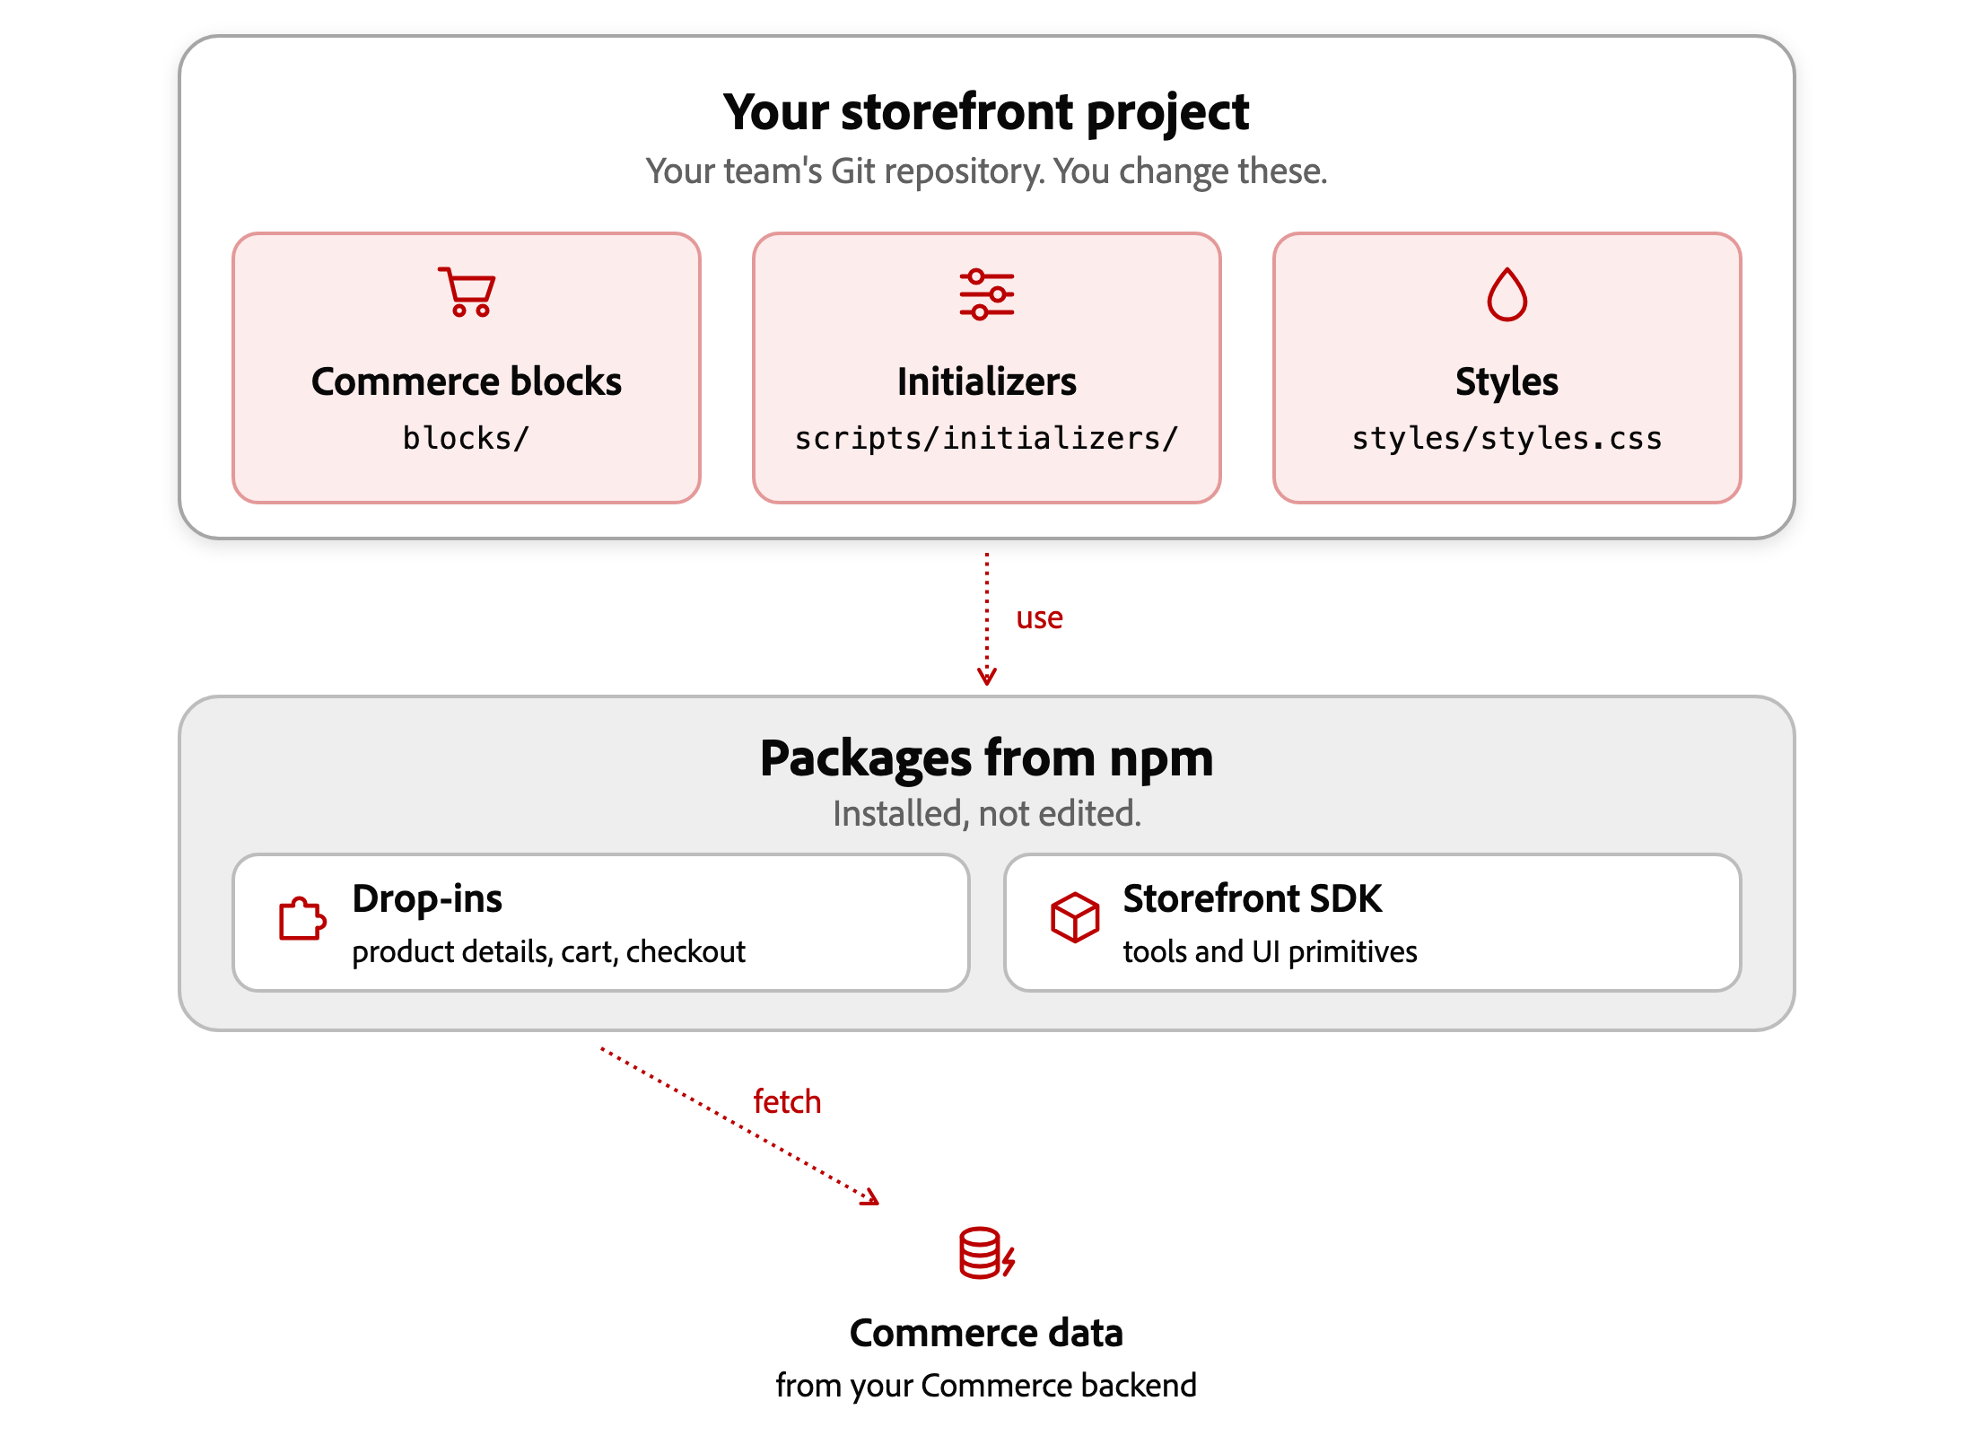Viewport: 1974px width, 1436px height.
Task: Click the 'Packages from npm' heading
Action: click(x=987, y=759)
